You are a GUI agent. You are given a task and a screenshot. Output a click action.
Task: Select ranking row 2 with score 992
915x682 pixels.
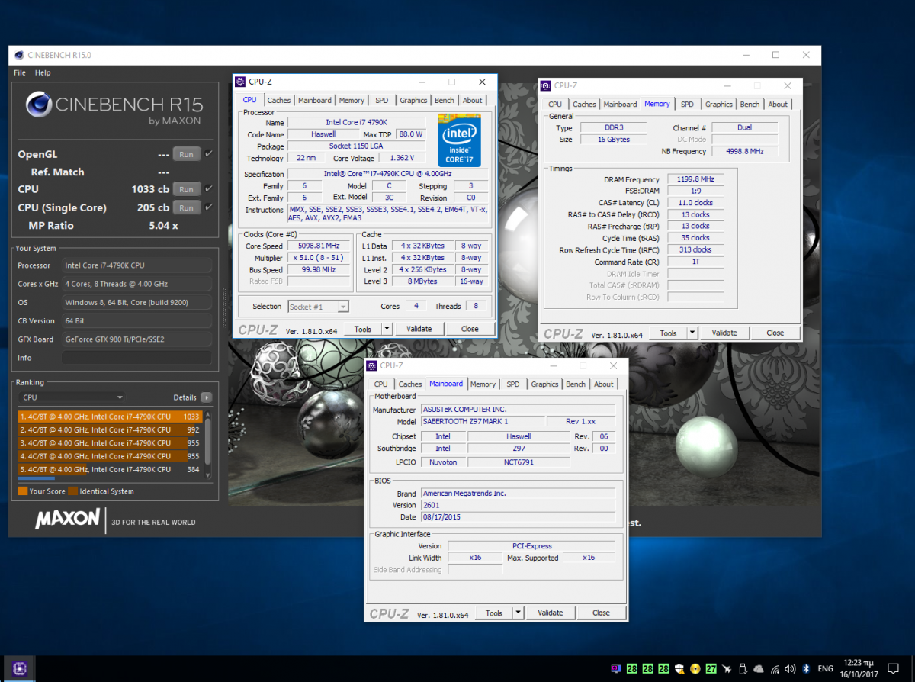click(x=109, y=430)
